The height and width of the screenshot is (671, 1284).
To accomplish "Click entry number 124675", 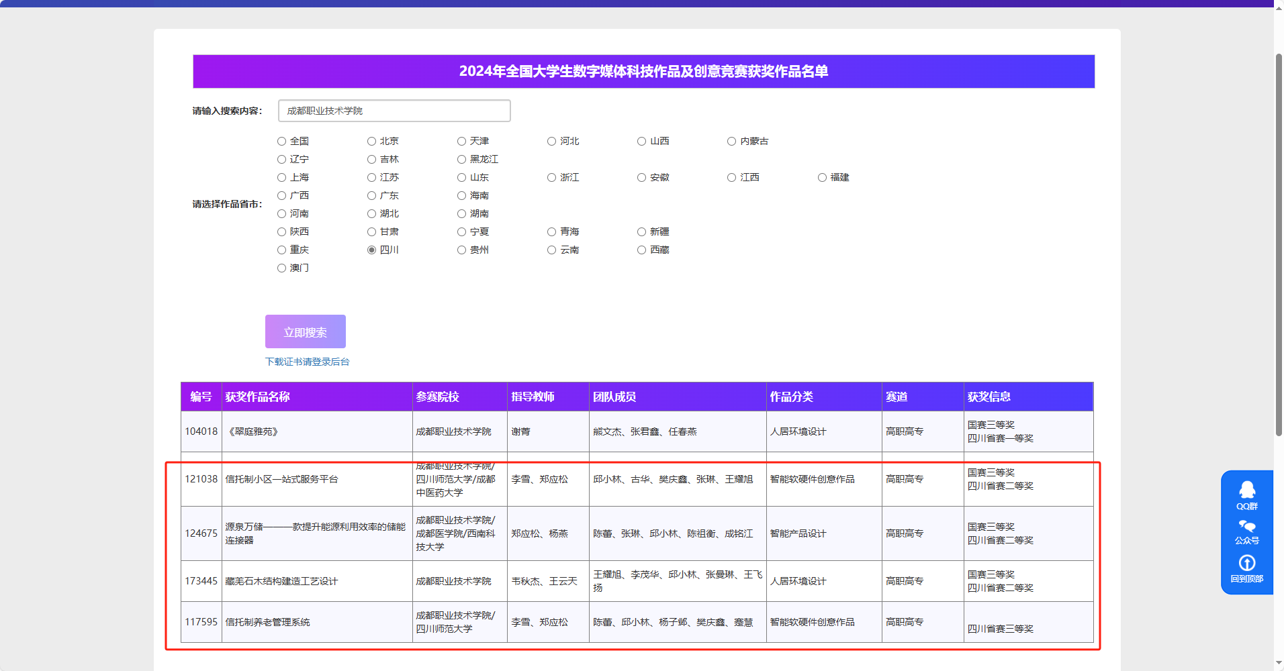I will (201, 533).
